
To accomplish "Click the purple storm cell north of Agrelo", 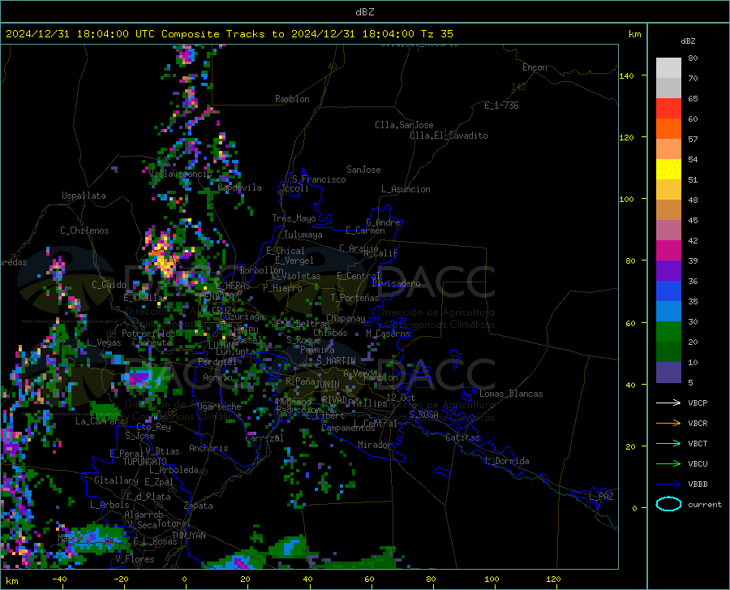I will pyautogui.click(x=140, y=377).
